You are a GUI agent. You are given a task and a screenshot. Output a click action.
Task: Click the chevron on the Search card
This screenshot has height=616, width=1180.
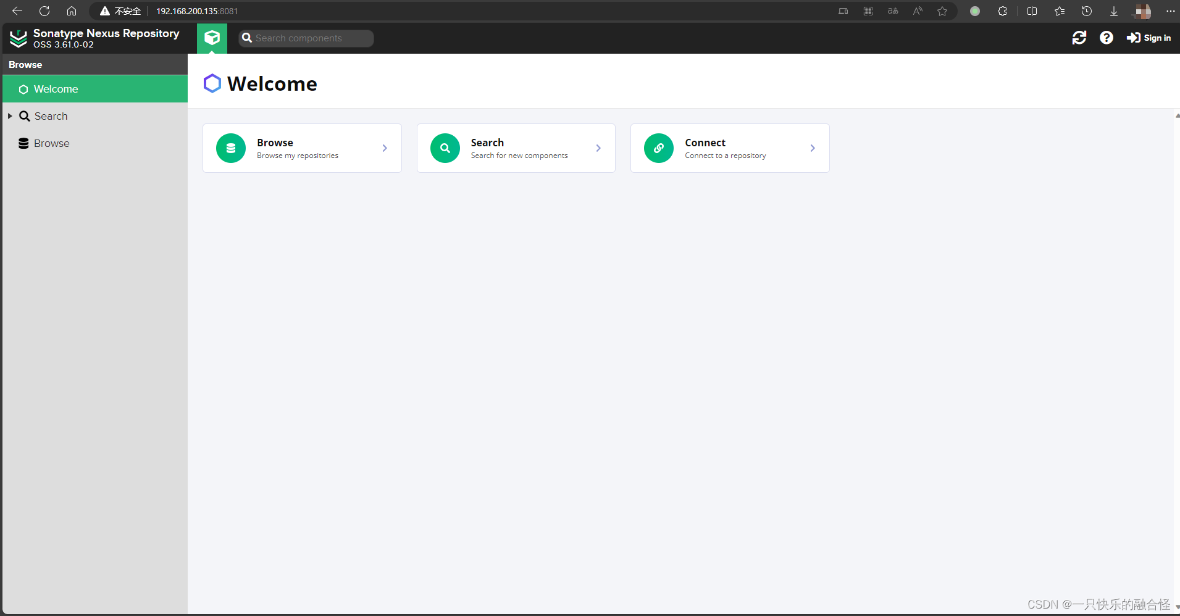(598, 148)
